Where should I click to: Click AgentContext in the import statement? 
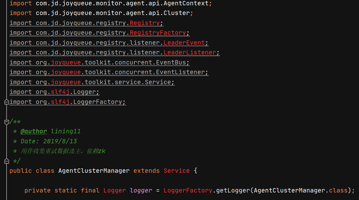186,4
